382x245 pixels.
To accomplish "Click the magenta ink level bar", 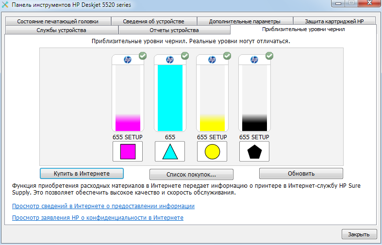I will [127, 122].
